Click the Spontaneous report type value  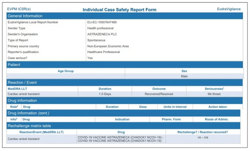click(96, 40)
